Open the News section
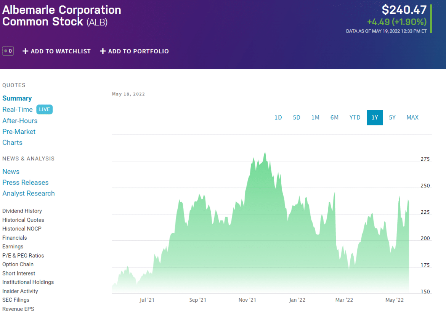 tap(11, 172)
